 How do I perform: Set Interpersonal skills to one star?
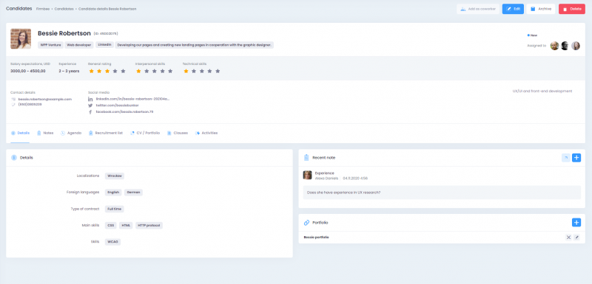[x=138, y=71]
